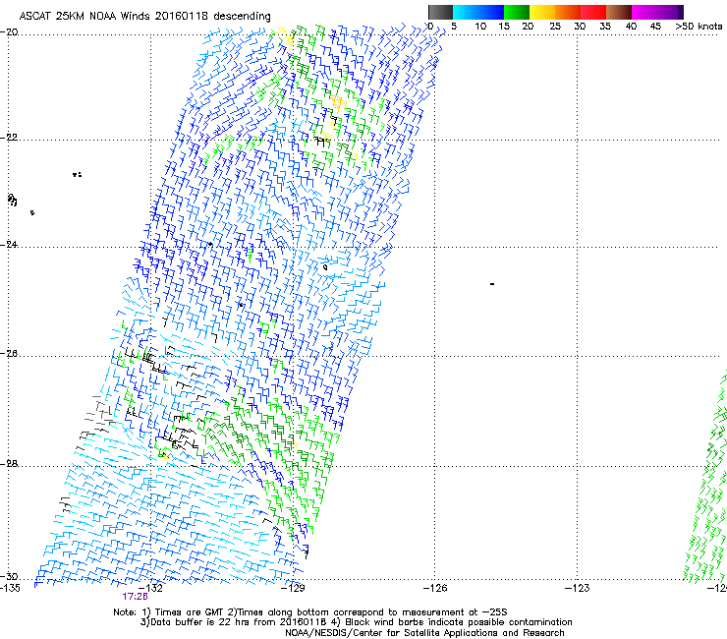
Task: Click the purple '17:26' swath time stamp
Action: [x=135, y=597]
